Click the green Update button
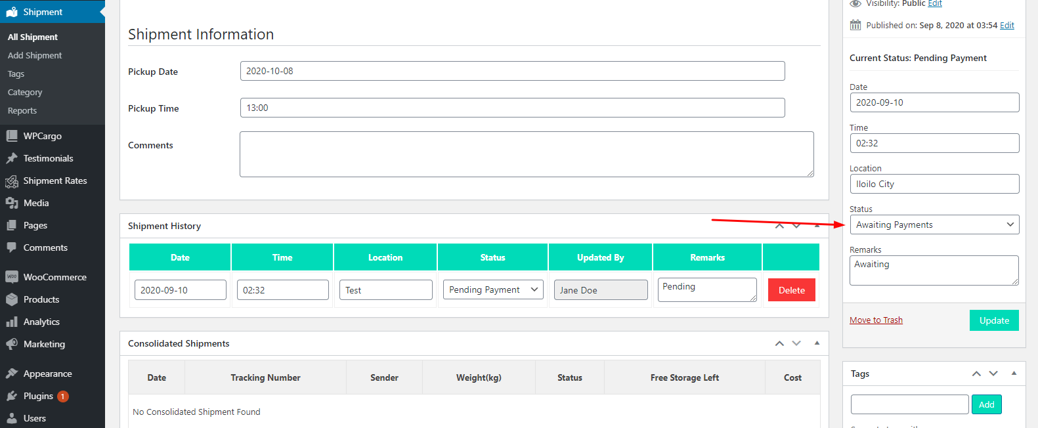1038x428 pixels. tap(993, 320)
